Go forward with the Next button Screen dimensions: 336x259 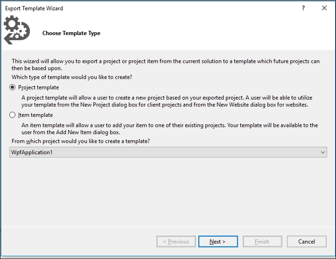click(x=218, y=242)
